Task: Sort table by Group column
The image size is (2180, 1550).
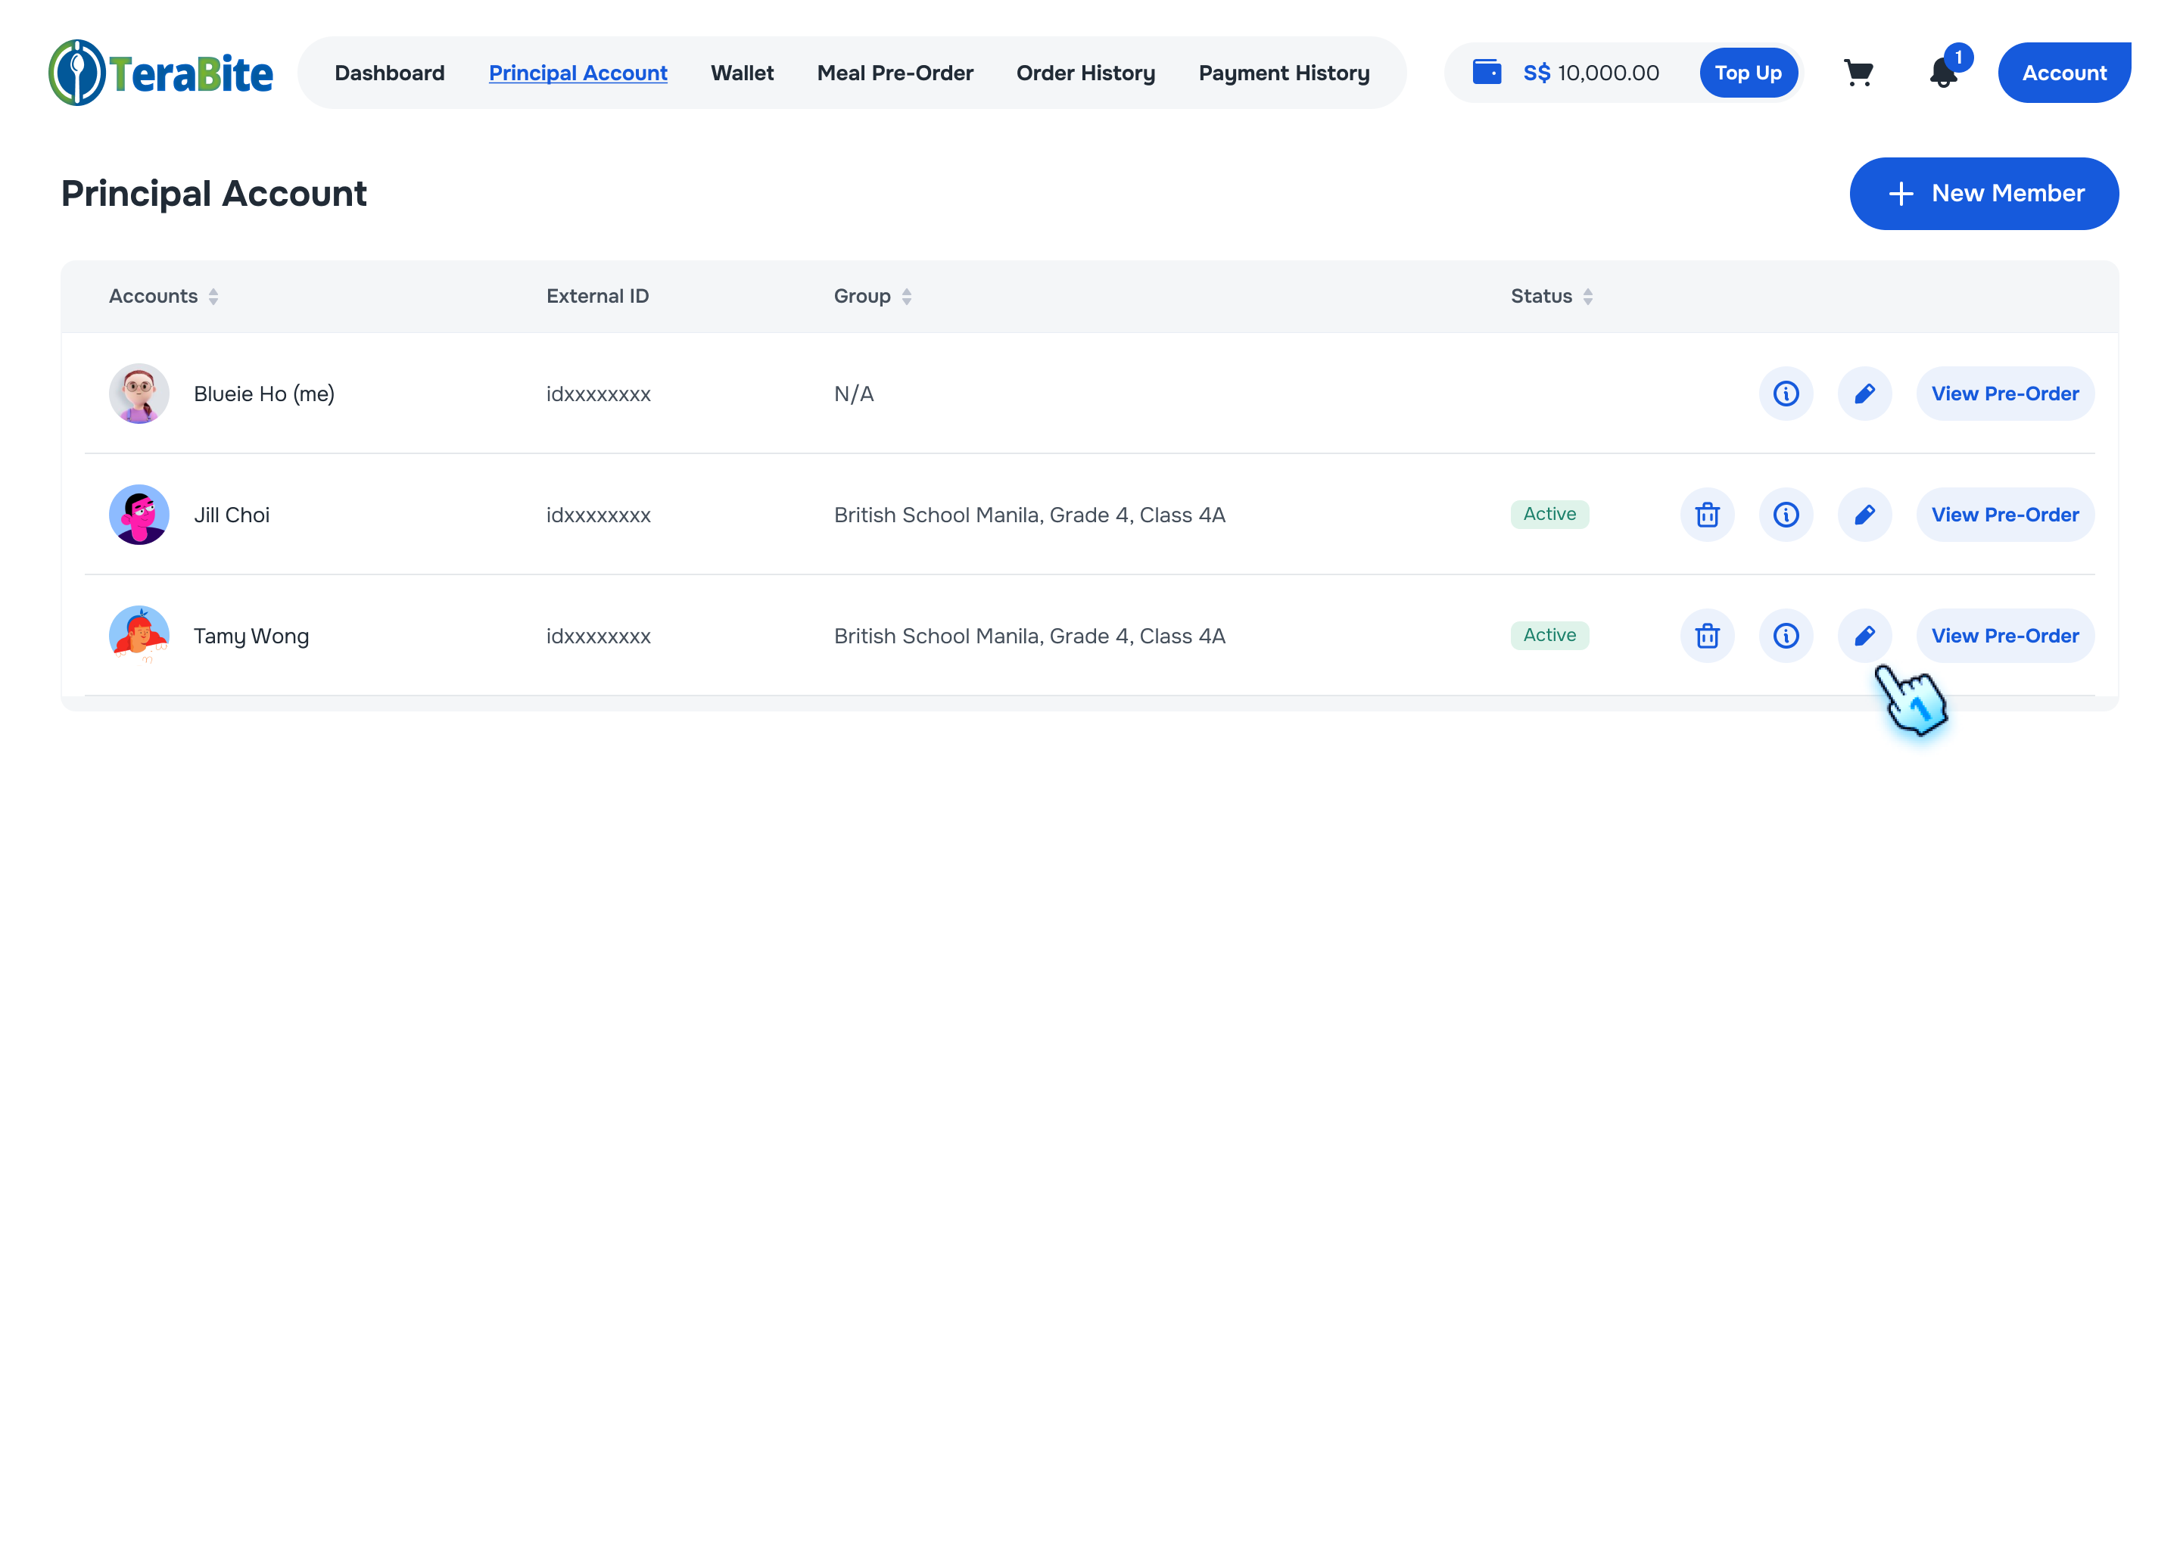Action: (906, 297)
